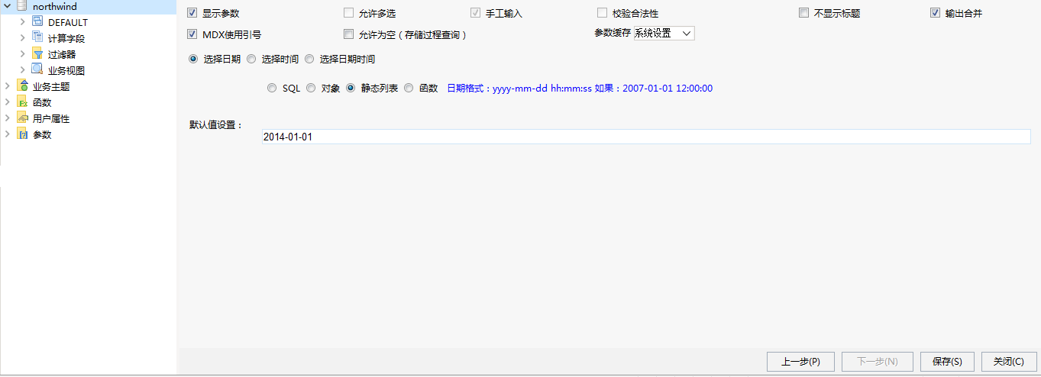Viewport: 1041px width, 377px height.
Task: Expand the 过滤器 node
Action: [23, 54]
